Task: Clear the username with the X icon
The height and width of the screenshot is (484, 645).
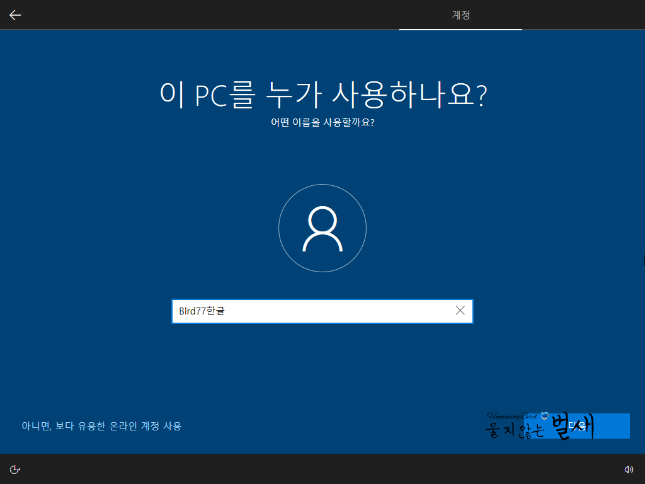Action: (460, 311)
